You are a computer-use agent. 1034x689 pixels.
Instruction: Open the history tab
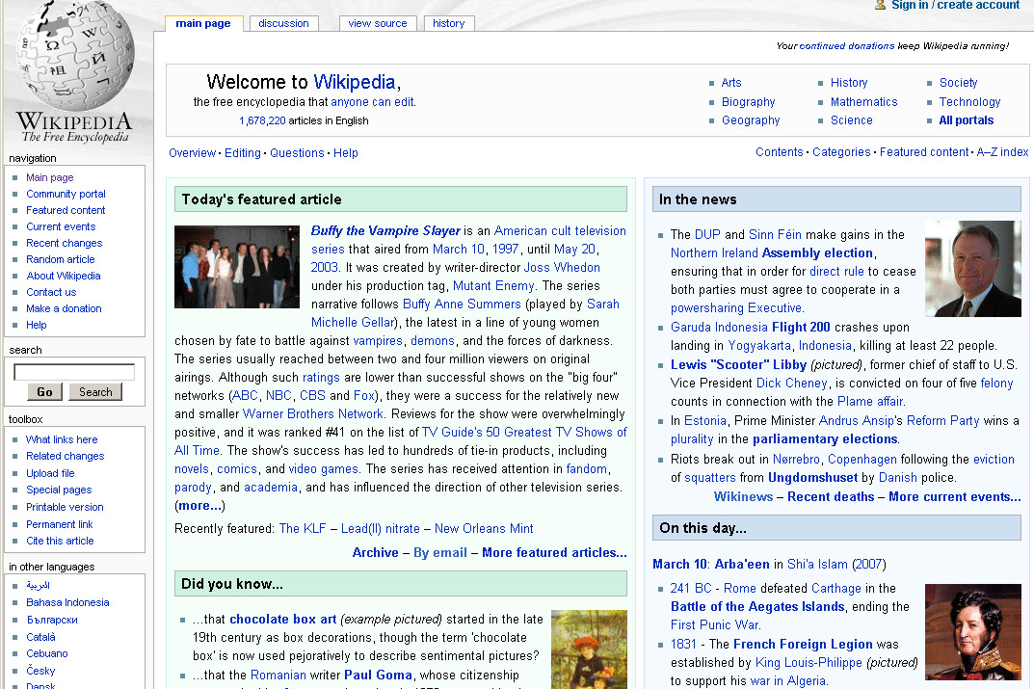[448, 24]
